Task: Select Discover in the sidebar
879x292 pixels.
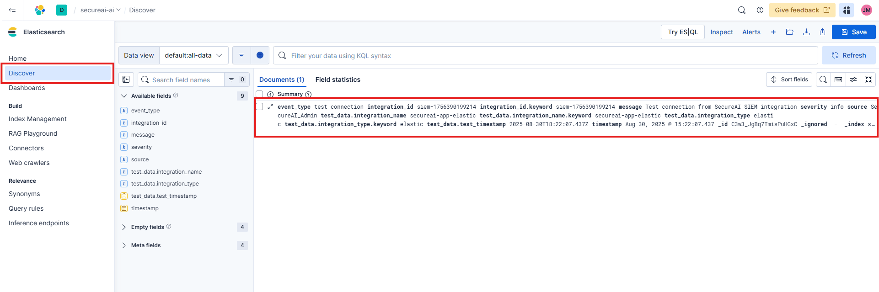Action: [58, 73]
